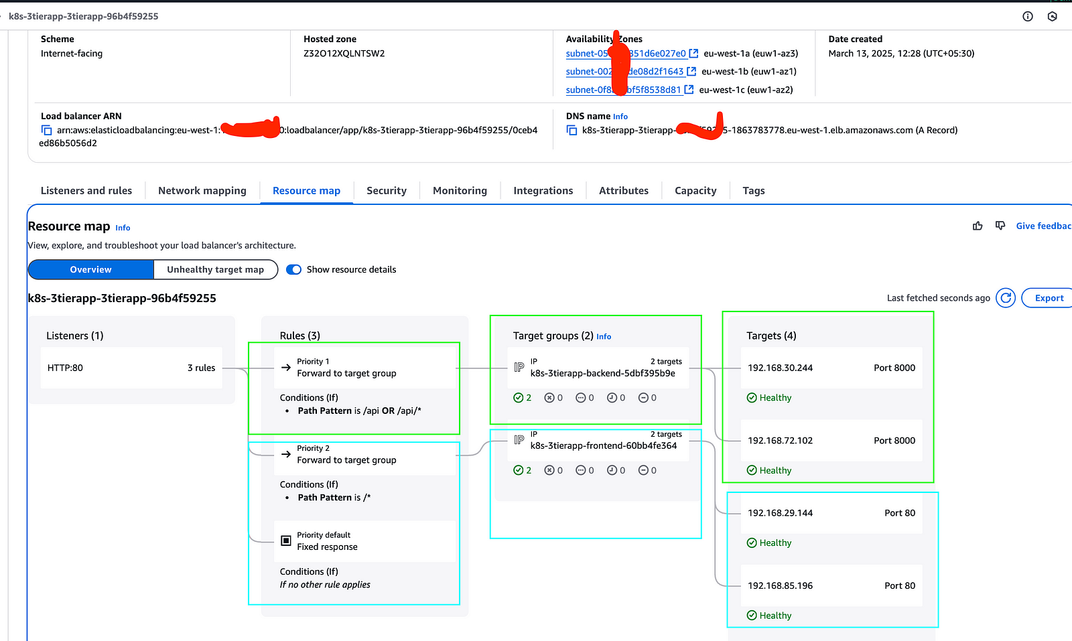Click the thumbs up feedback icon

tap(978, 226)
